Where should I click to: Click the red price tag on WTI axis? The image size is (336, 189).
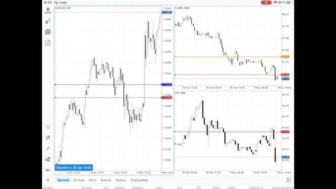click(x=286, y=132)
